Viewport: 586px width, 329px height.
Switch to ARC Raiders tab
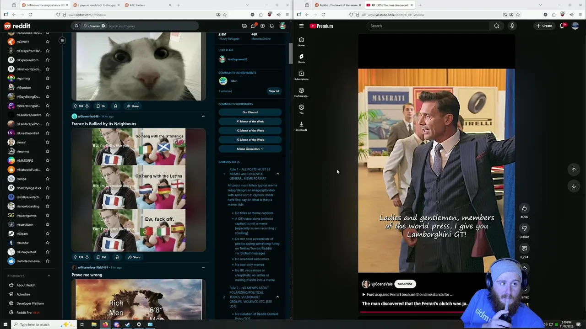click(147, 5)
